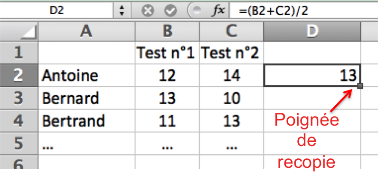Click the cell containing Antoine

point(86,75)
